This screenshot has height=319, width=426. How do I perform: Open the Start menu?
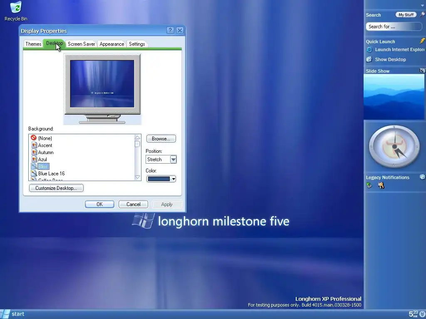12,314
